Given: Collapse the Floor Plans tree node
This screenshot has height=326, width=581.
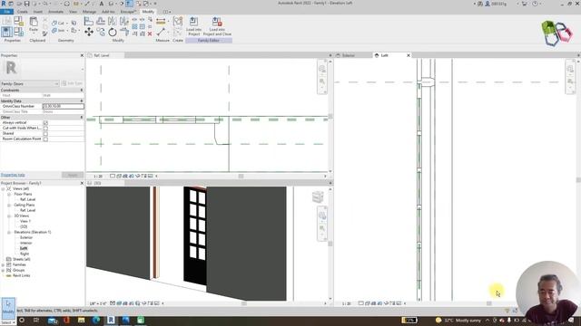Looking at the screenshot, I should pyautogui.click(x=9, y=194).
